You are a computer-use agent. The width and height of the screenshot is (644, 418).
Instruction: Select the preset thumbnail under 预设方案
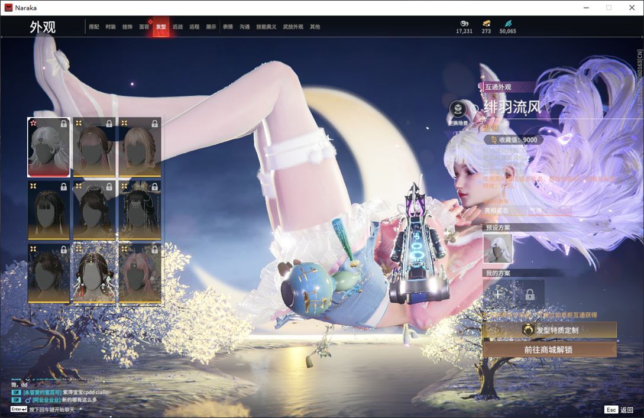click(498, 248)
